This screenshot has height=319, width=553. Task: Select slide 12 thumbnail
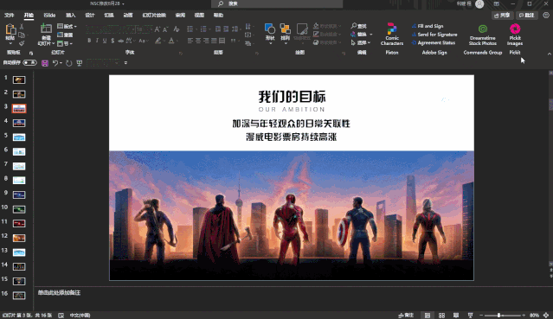click(x=19, y=238)
